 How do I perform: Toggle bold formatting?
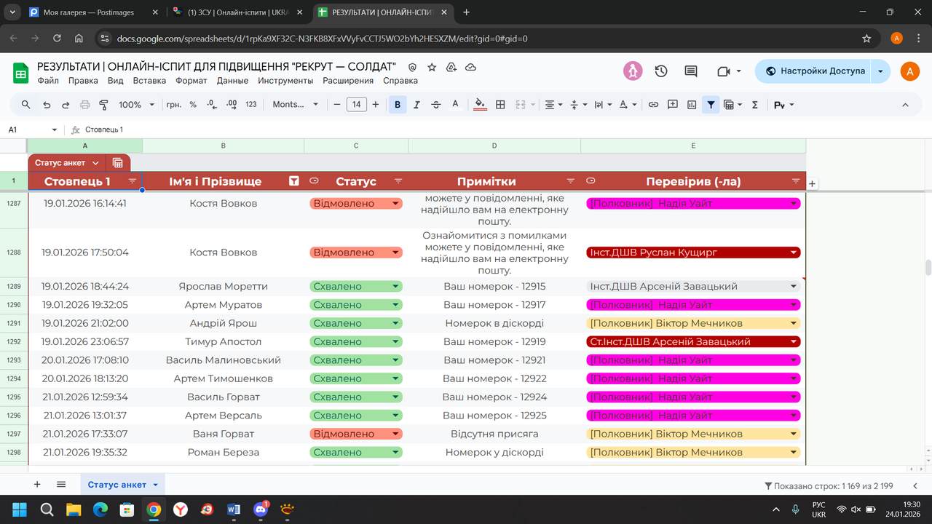tap(398, 105)
